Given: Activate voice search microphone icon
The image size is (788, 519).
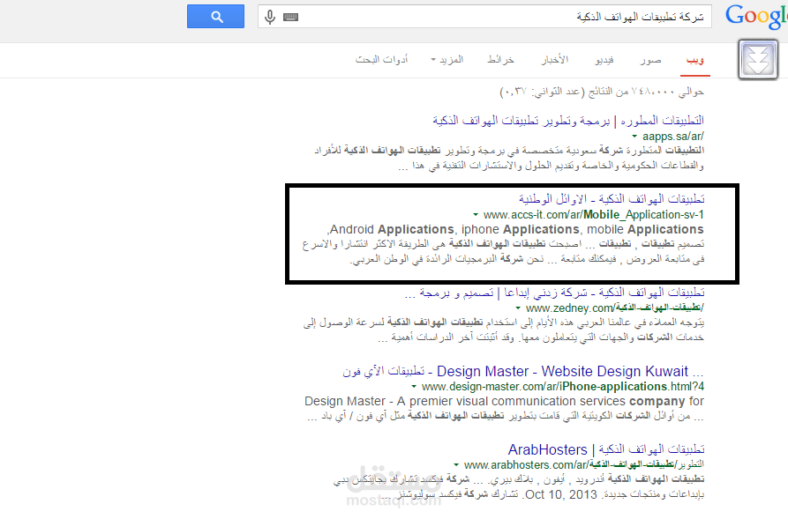Looking at the screenshot, I should click(x=270, y=17).
